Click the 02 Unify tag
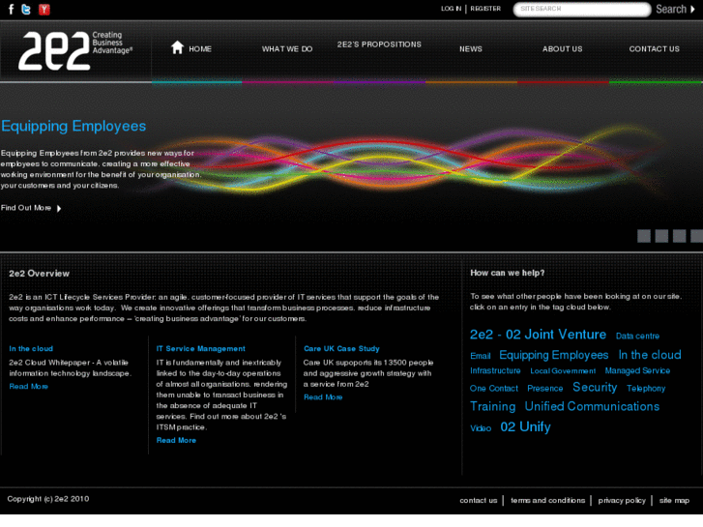Image resolution: width=703 pixels, height=527 pixels. 525,426
